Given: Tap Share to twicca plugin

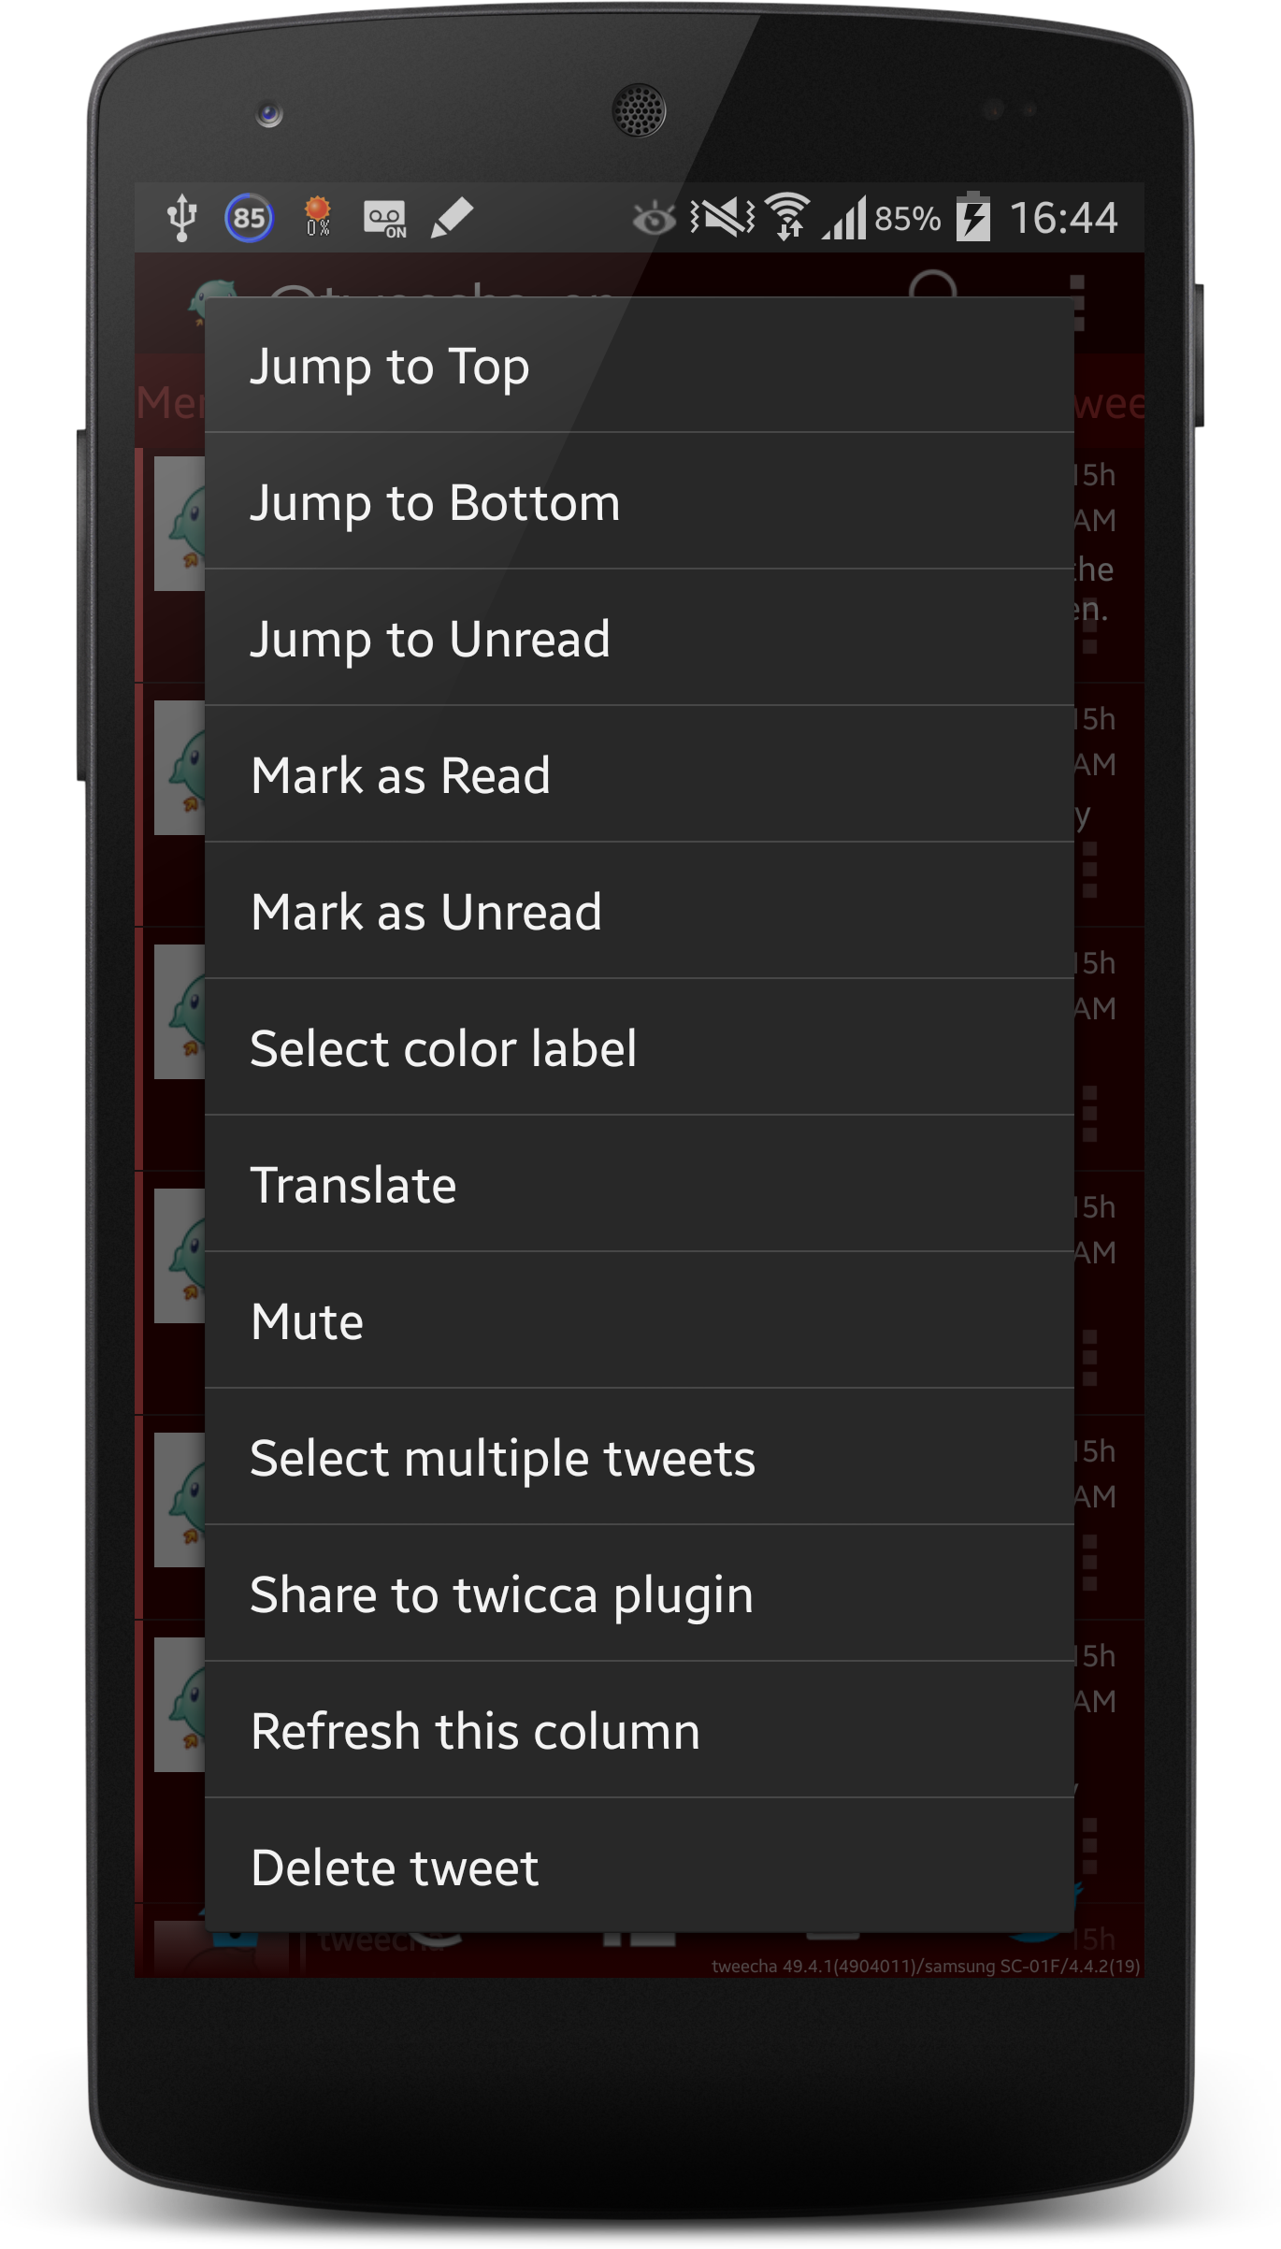Looking at the screenshot, I should click(x=639, y=1594).
